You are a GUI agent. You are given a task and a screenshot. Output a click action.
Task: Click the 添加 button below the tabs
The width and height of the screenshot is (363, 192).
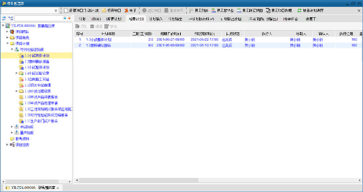[x=81, y=27]
